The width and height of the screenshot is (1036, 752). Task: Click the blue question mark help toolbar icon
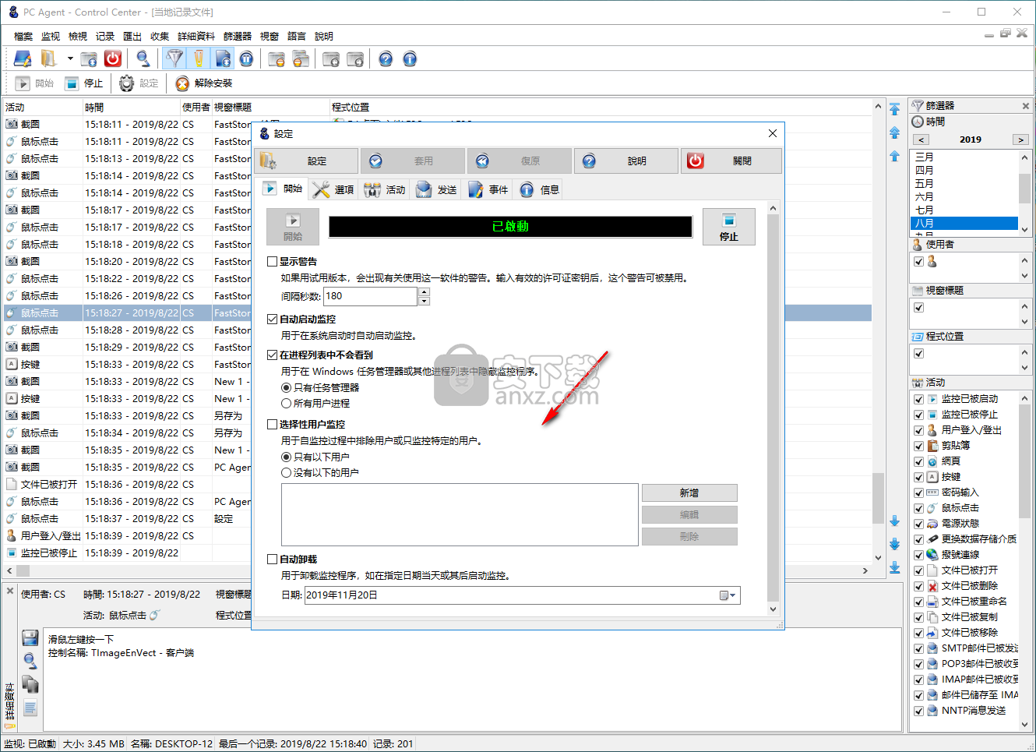coord(386,58)
